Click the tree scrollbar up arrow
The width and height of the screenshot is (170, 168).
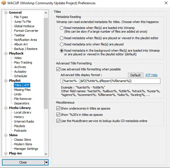[x=46, y=13]
